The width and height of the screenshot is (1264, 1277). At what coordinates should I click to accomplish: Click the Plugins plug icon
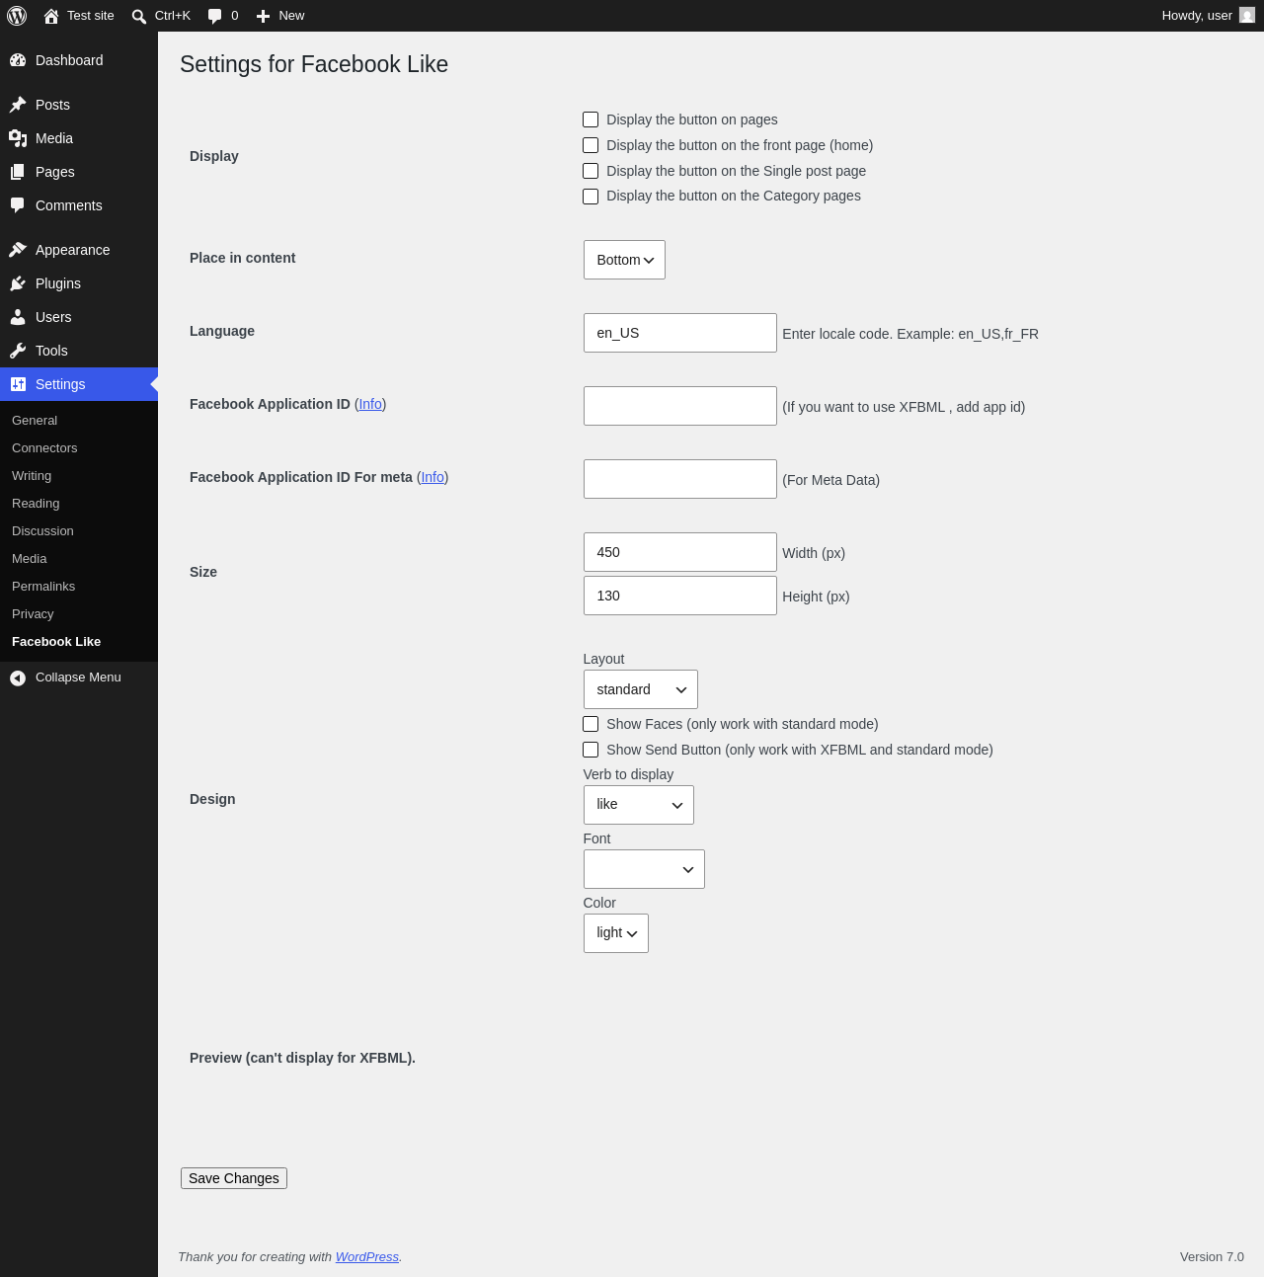(18, 283)
